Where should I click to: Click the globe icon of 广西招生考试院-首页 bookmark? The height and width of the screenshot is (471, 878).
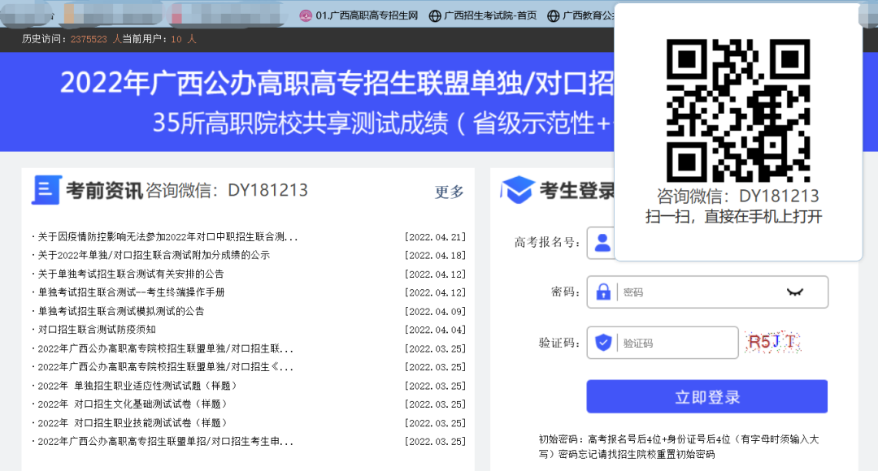pyautogui.click(x=435, y=15)
